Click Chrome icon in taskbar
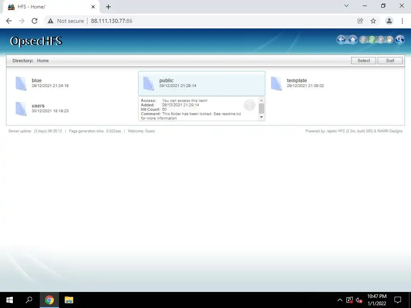Viewport: 411px width, 308px height. click(49, 300)
